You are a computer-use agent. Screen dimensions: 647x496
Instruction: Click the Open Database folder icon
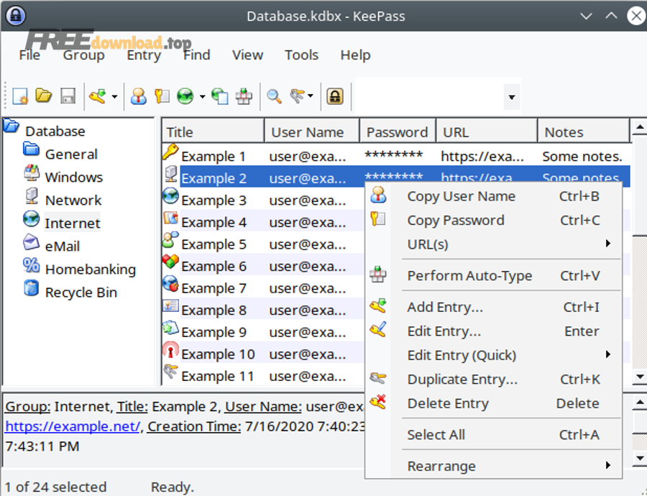44,96
